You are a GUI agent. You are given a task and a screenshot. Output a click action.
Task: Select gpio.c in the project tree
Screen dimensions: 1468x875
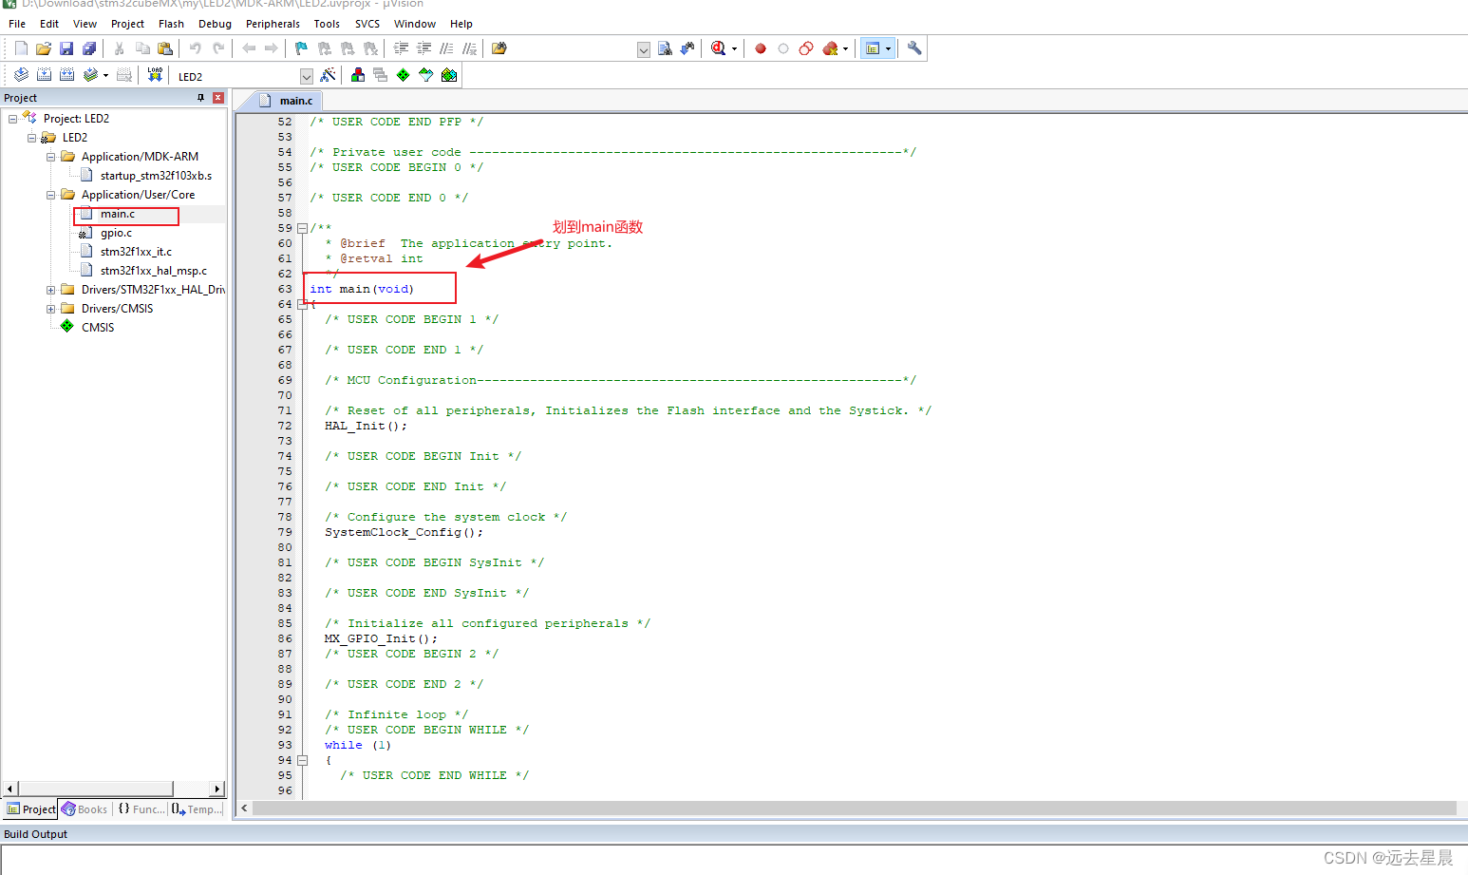coord(116,233)
